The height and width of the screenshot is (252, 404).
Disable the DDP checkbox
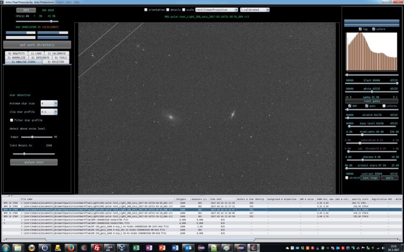(350, 106)
